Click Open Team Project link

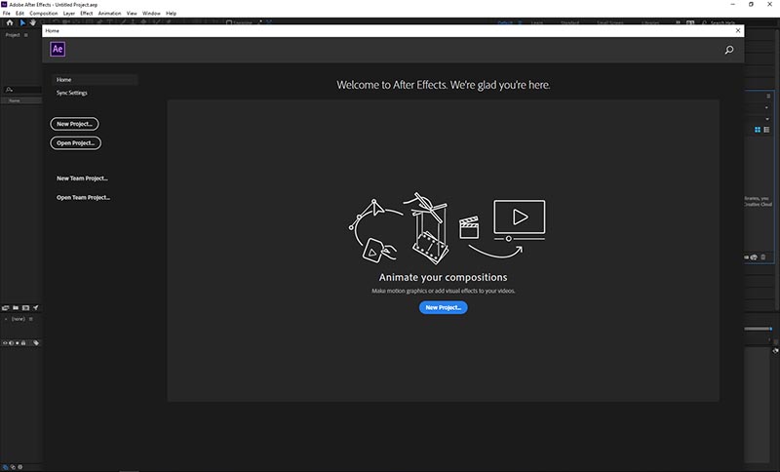[x=83, y=197]
